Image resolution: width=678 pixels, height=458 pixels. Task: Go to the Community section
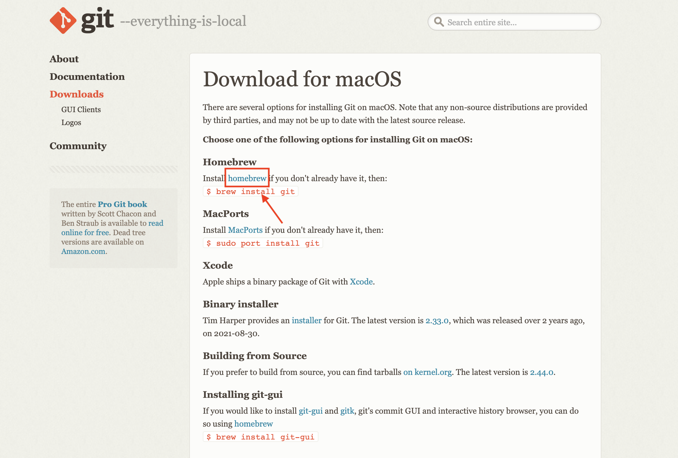78,146
